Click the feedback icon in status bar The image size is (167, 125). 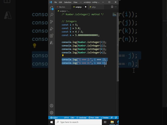point(112,117)
